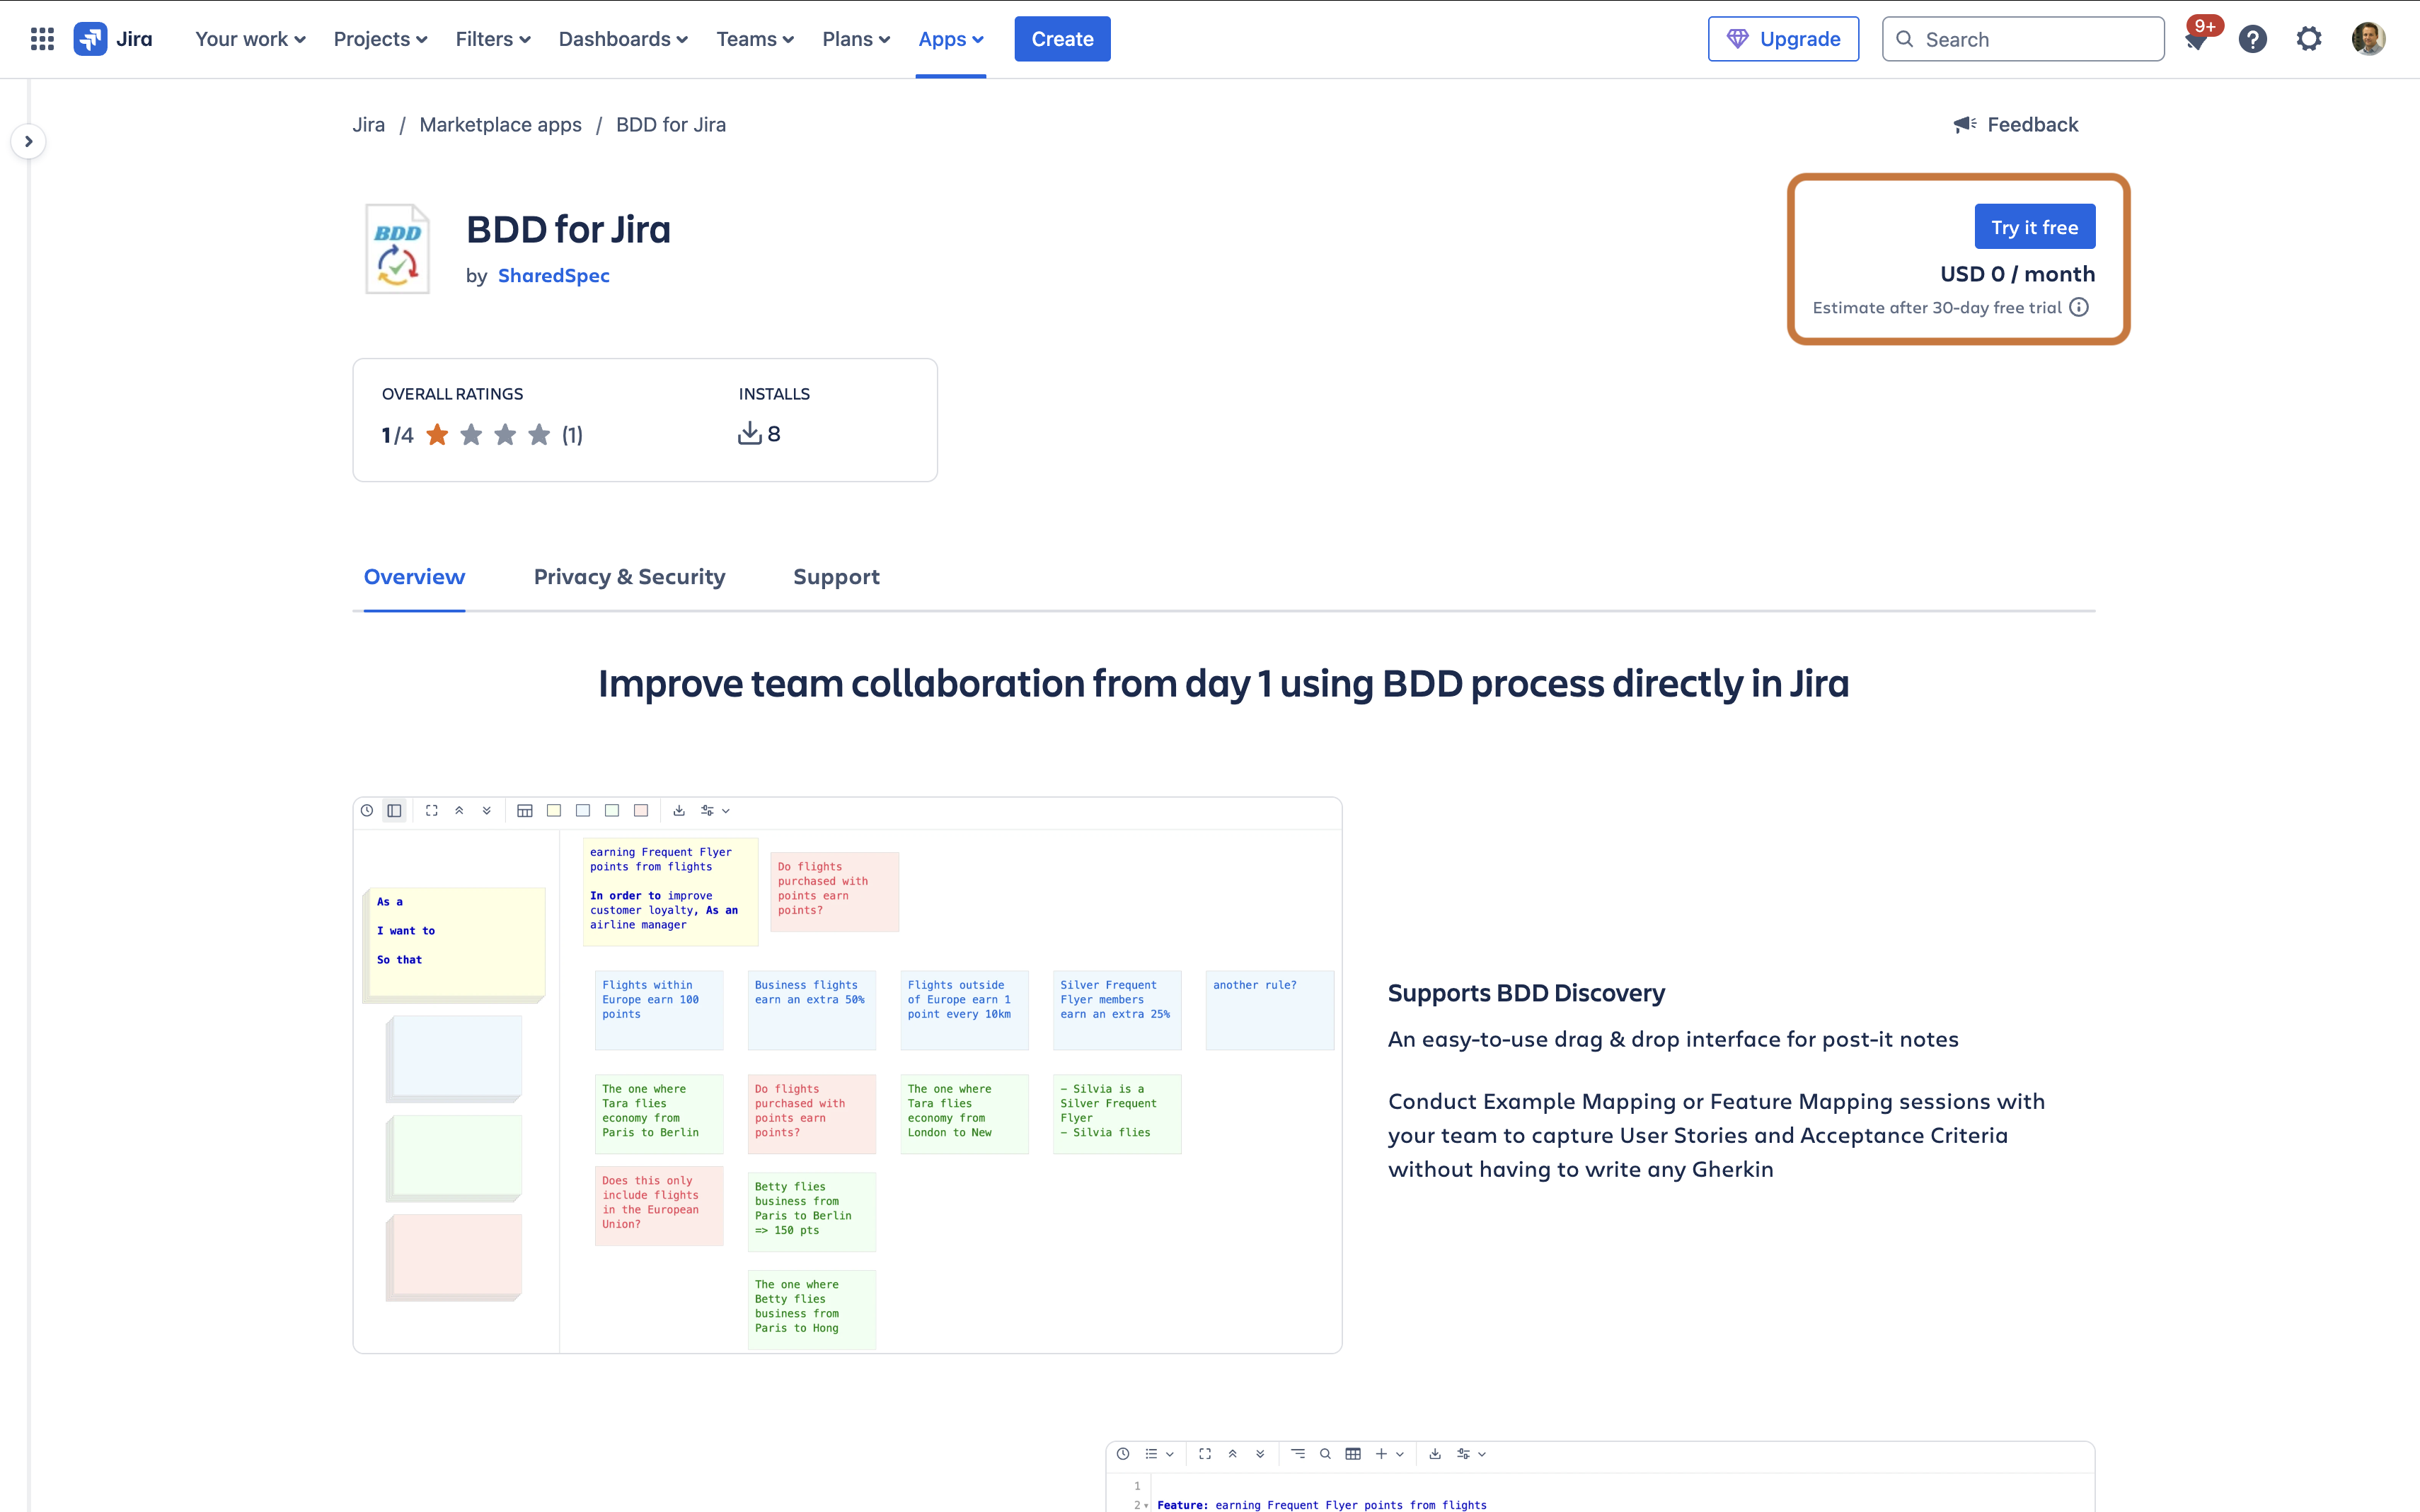Click the OVERALL RATINGS label
The height and width of the screenshot is (1512, 2420).
coord(452,393)
